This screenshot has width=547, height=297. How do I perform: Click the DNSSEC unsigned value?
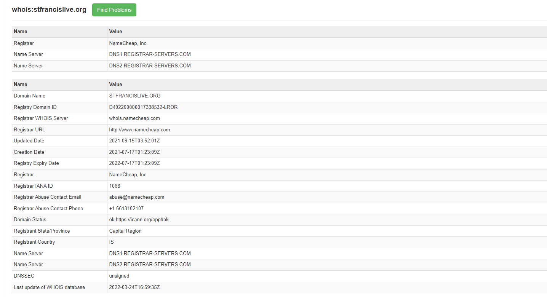pyautogui.click(x=119, y=276)
